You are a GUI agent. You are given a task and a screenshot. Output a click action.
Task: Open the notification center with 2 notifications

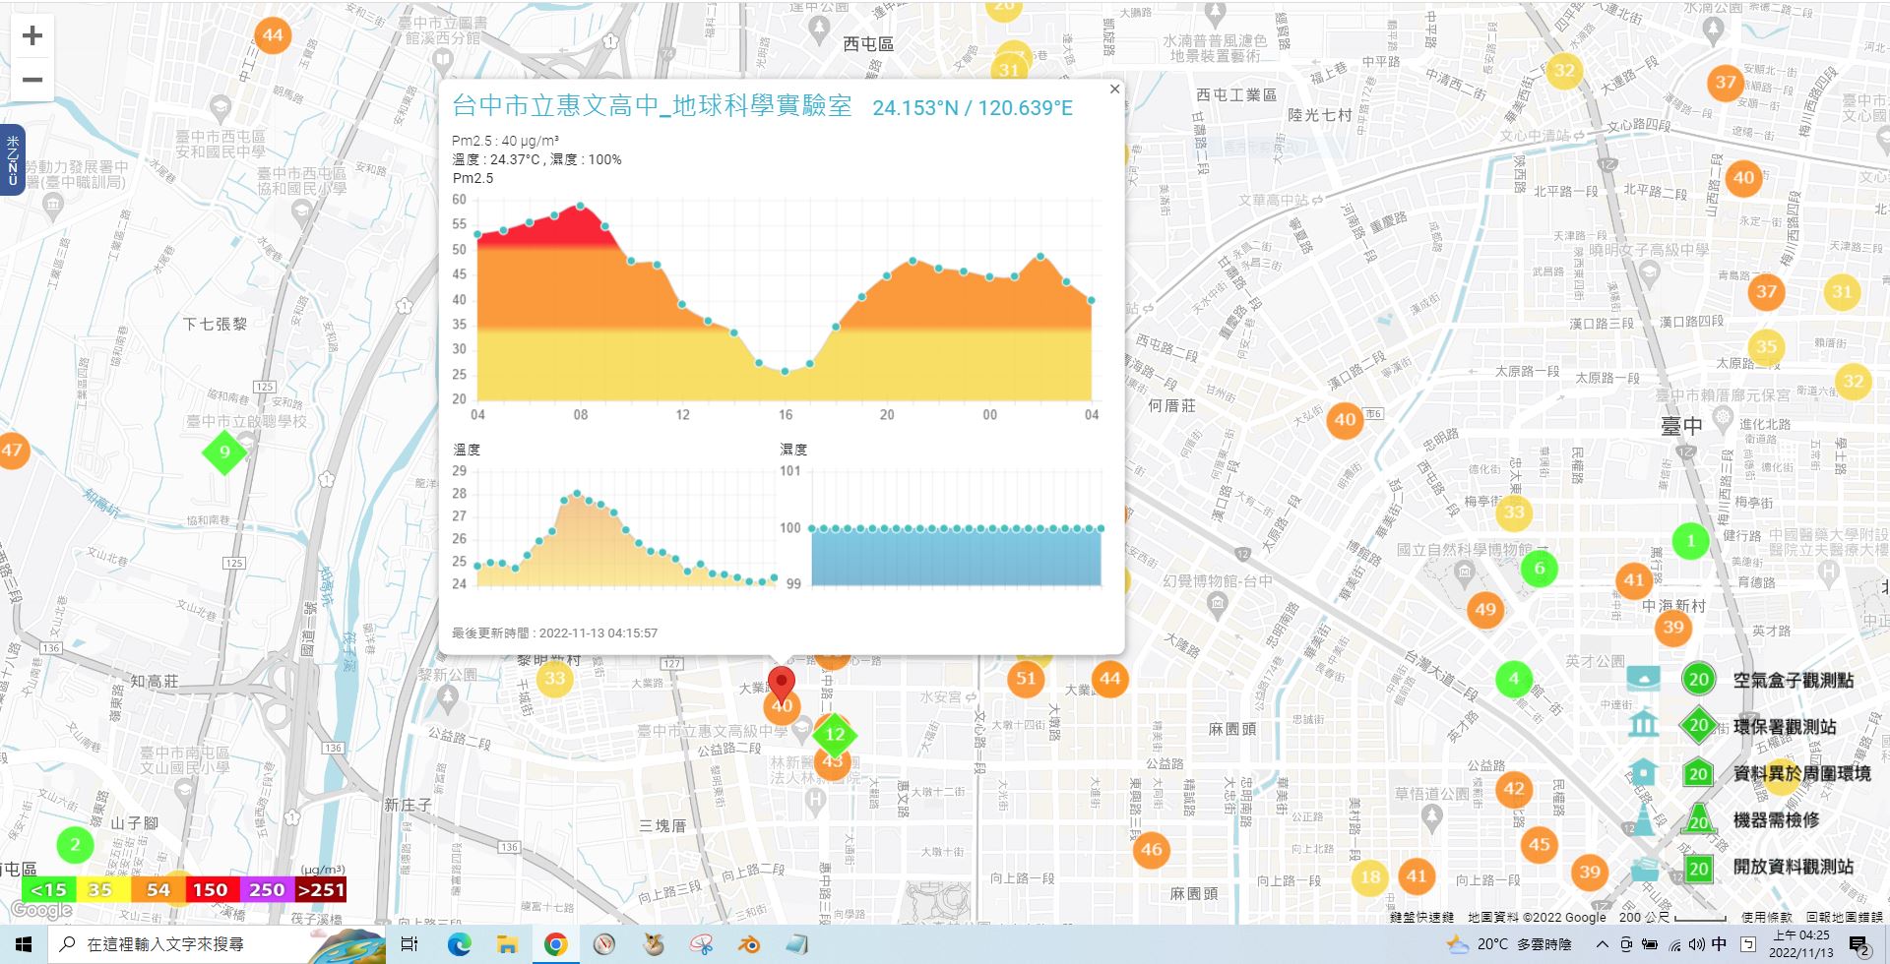click(1859, 945)
